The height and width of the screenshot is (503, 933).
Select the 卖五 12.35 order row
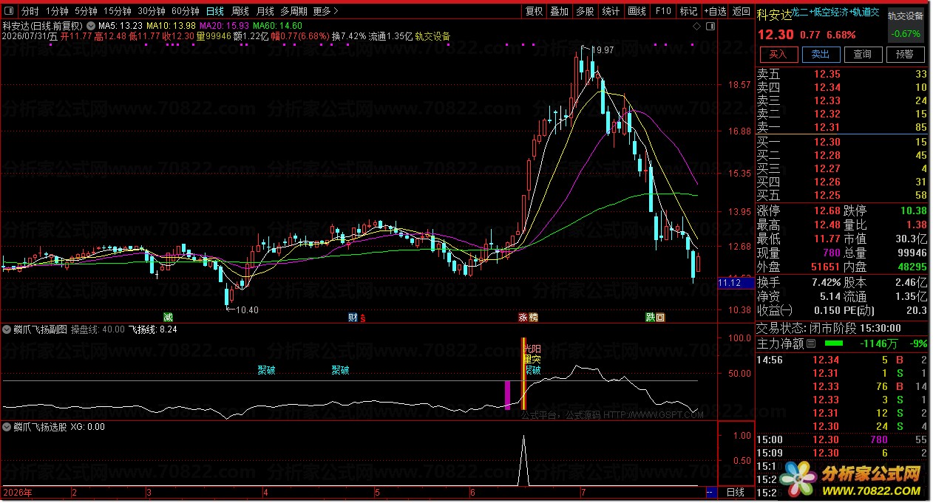pyautogui.click(x=842, y=74)
